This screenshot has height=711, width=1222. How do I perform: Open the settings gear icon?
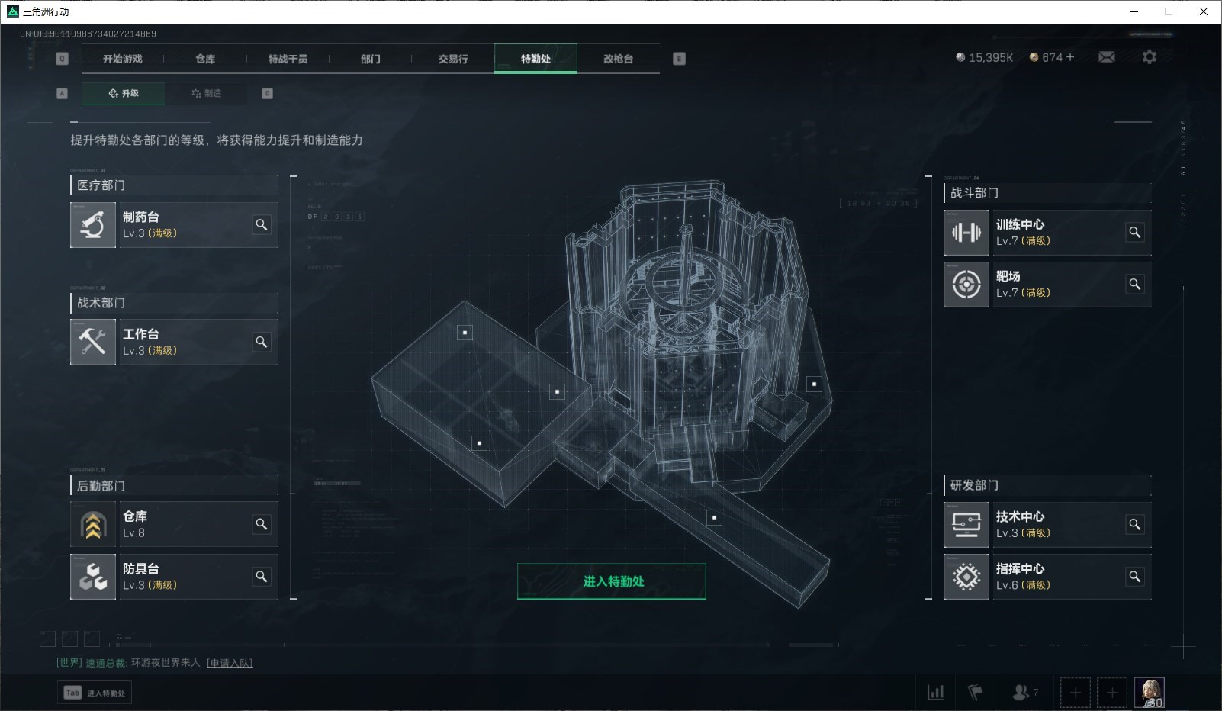coord(1150,57)
